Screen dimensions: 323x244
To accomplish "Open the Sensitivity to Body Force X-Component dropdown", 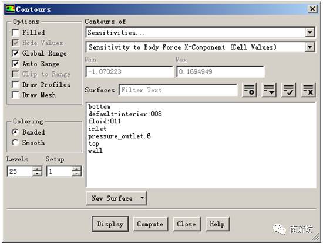I will [310, 47].
